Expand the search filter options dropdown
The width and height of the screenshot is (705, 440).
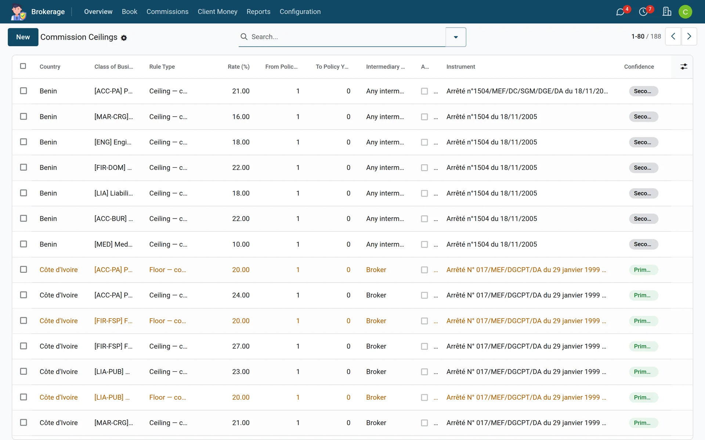coord(456,37)
